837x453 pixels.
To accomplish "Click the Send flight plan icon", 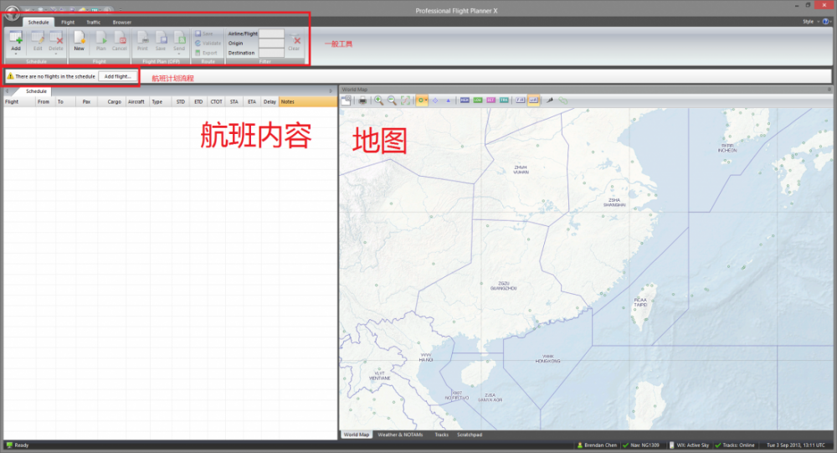I will [x=179, y=39].
